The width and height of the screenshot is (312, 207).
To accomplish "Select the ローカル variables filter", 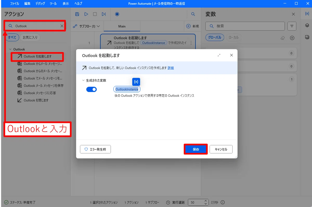I will point(233,37).
